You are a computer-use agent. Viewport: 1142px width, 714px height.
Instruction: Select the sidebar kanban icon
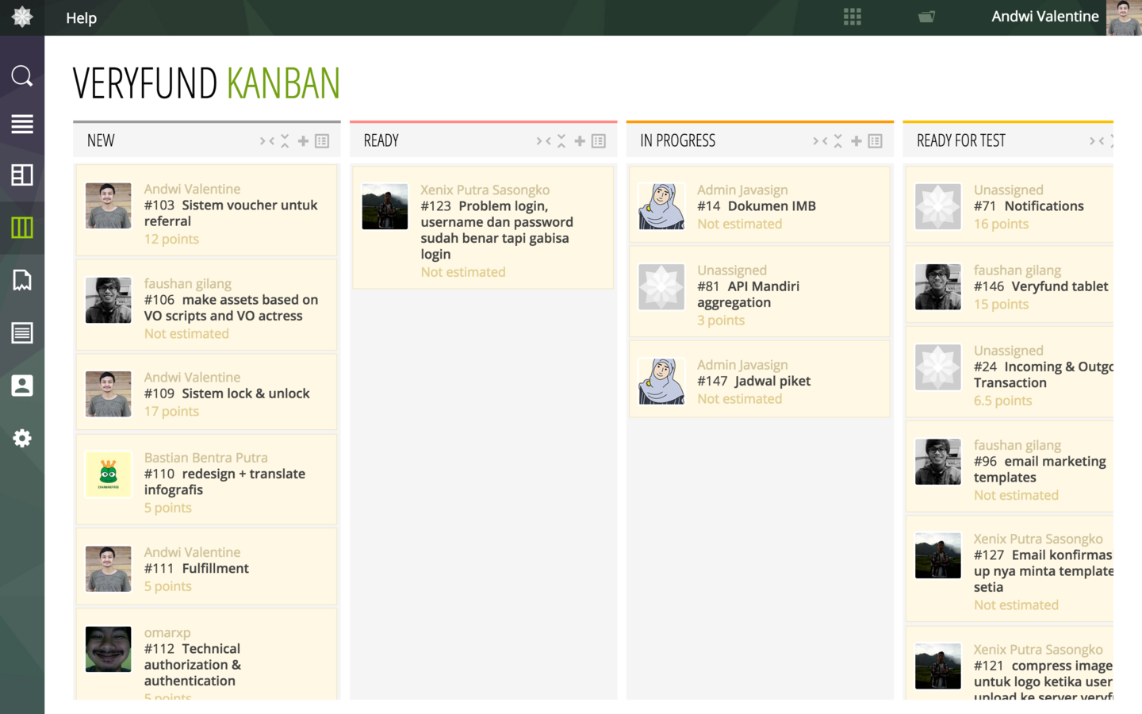[22, 228]
